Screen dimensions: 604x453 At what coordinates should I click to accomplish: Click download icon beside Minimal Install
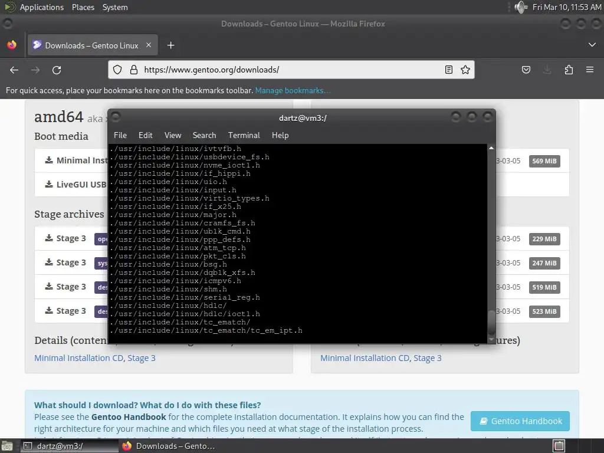(49, 160)
